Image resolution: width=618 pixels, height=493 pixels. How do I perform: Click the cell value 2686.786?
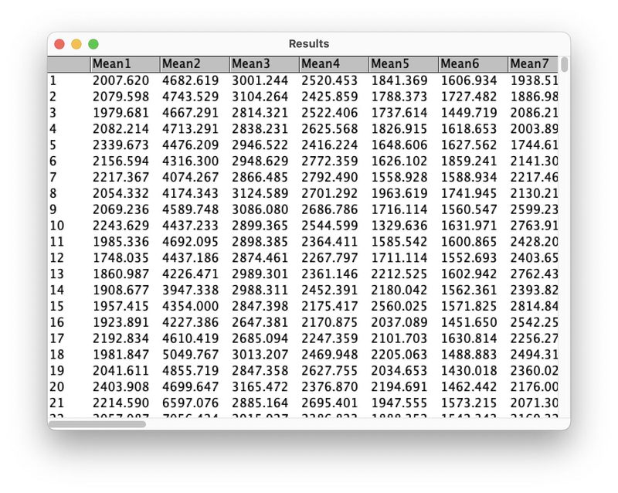point(330,209)
